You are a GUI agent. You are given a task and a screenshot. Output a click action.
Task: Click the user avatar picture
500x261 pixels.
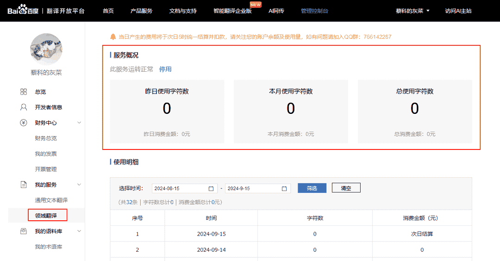click(x=46, y=50)
